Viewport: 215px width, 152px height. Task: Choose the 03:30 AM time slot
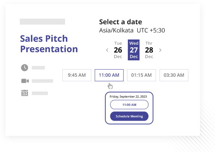(174, 75)
